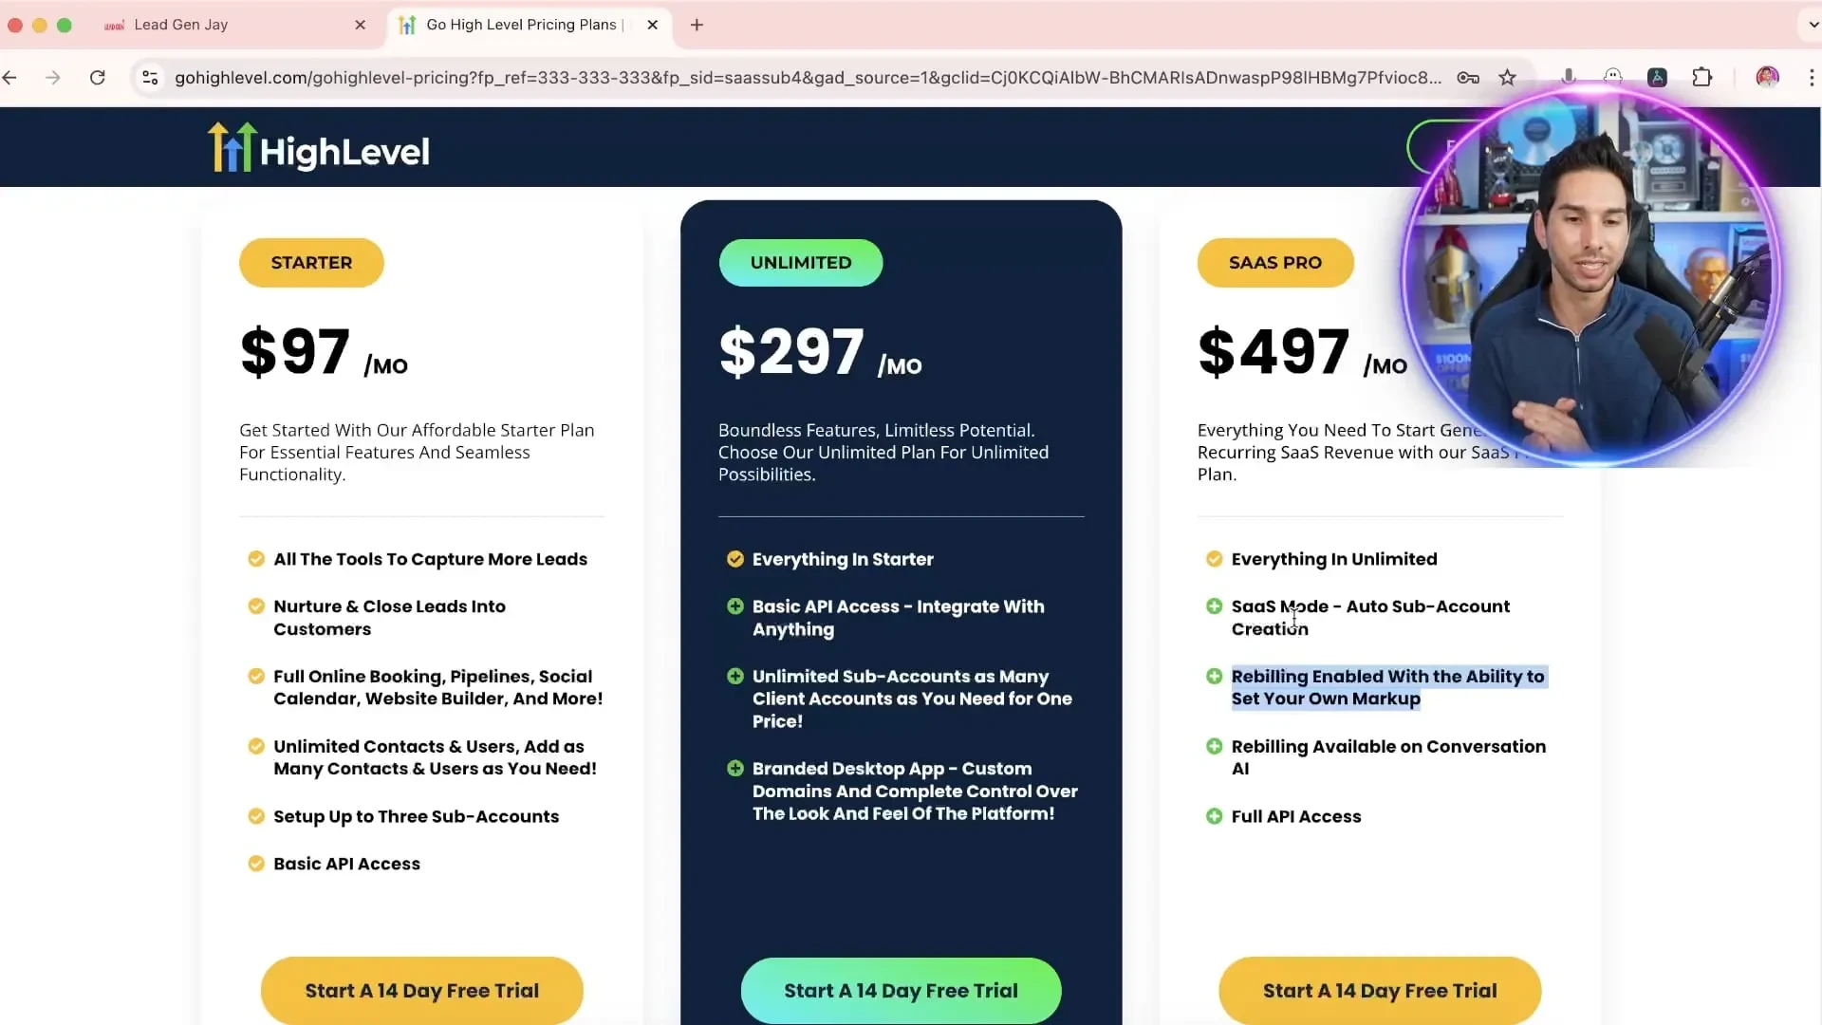This screenshot has width=1822, height=1025.
Task: Open the Chrome profile avatar
Action: pyautogui.click(x=1767, y=78)
